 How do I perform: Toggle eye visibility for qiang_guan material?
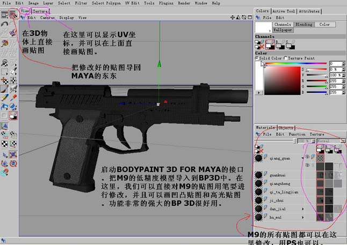pos(307,157)
